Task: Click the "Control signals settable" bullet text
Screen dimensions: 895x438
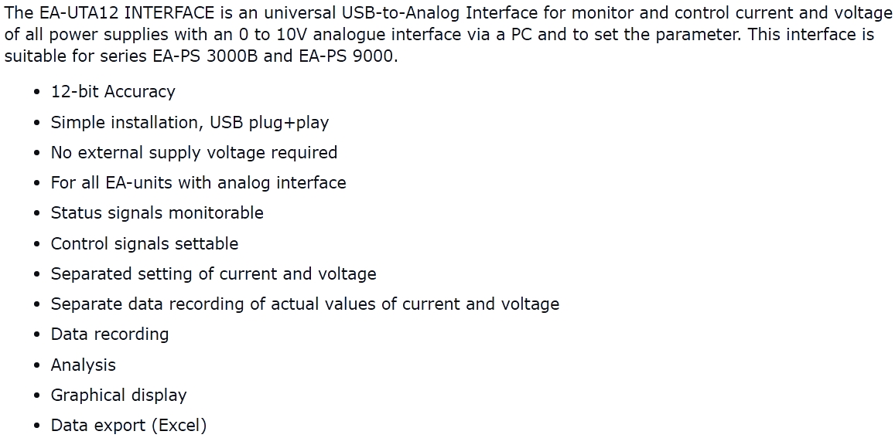Action: (x=144, y=244)
